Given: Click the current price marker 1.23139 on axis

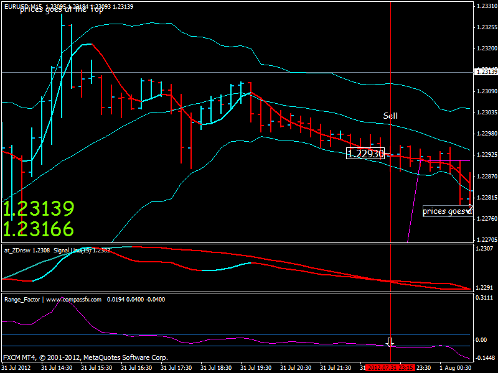Looking at the screenshot, I should (486, 72).
